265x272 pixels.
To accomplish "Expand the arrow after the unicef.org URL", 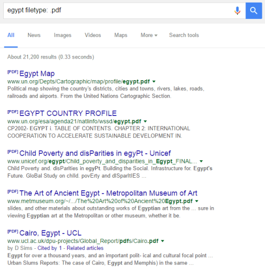I will pos(201,161).
